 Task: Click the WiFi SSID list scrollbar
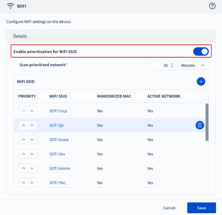coord(207,122)
